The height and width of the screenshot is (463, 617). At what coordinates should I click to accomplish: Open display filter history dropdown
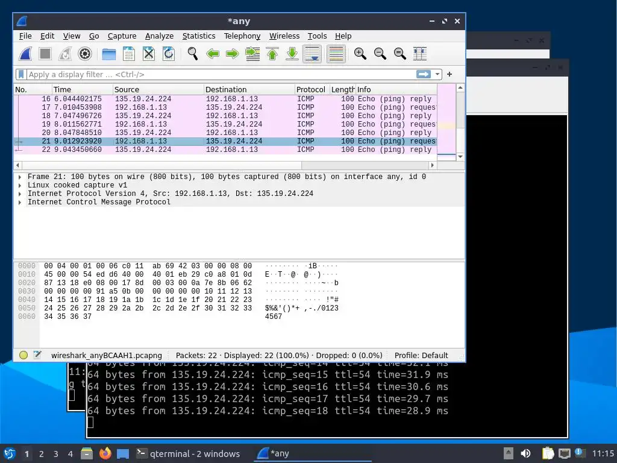point(437,74)
